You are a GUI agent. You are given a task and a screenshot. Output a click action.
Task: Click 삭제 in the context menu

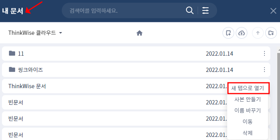pyautogui.click(x=247, y=133)
